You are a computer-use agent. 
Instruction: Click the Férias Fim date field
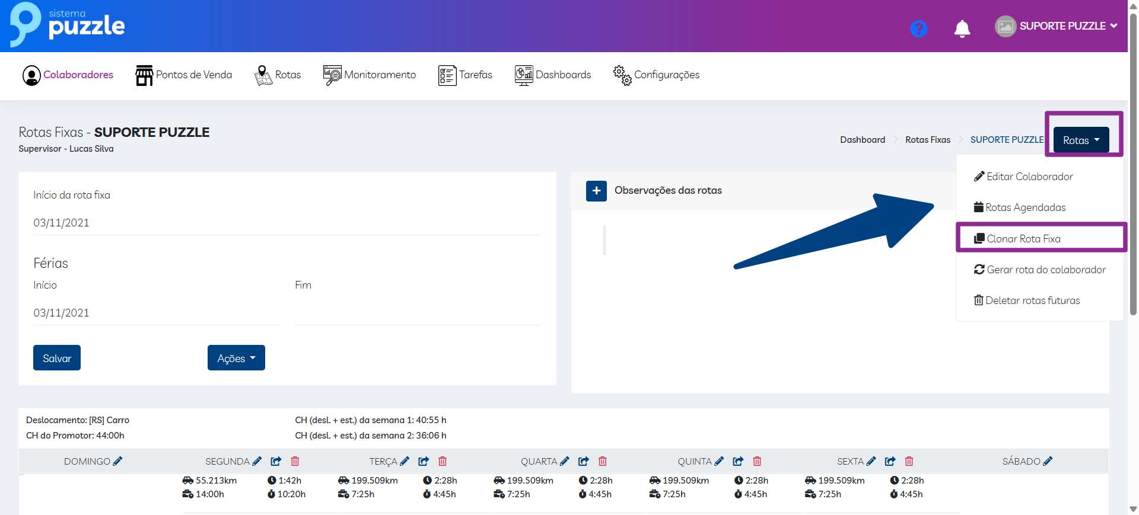tap(418, 313)
